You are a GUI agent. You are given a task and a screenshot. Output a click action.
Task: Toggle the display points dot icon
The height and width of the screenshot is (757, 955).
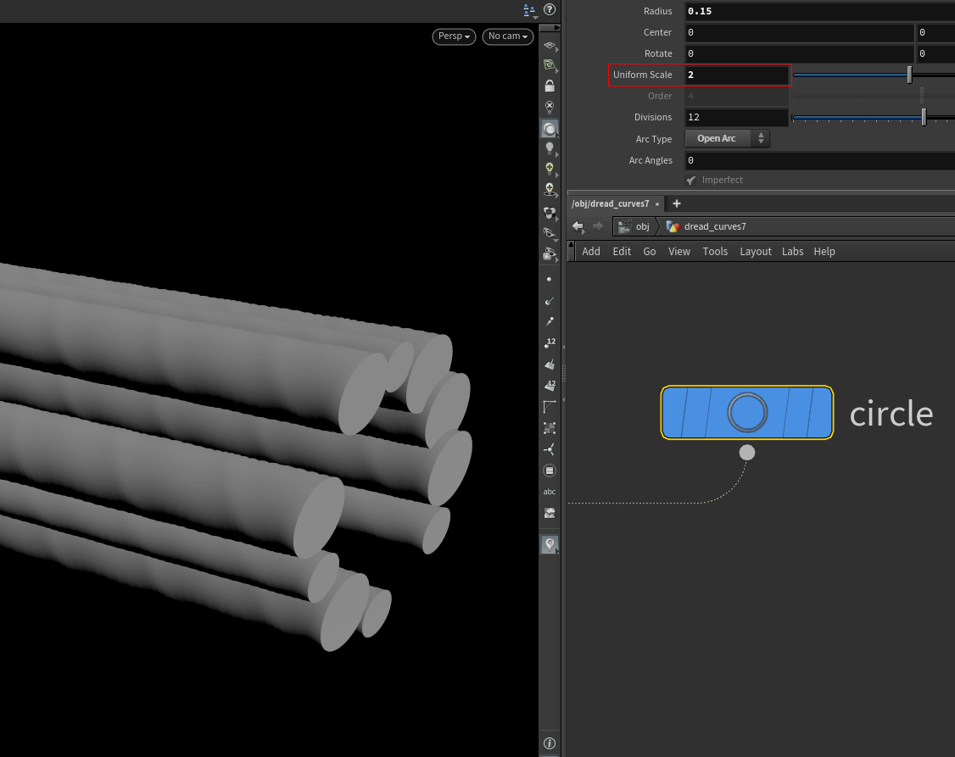[x=550, y=279]
